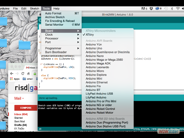Expand the Processor submenu
Image resolution: width=184 pixels, height=138 pixels.
[61, 38]
